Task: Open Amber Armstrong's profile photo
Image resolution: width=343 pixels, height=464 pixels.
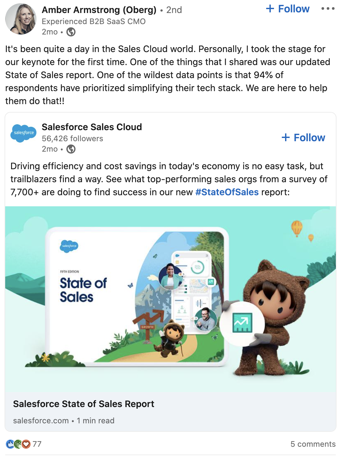Action: [21, 19]
